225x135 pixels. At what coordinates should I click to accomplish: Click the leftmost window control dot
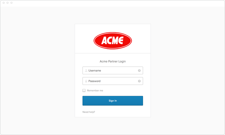pos(4,3)
